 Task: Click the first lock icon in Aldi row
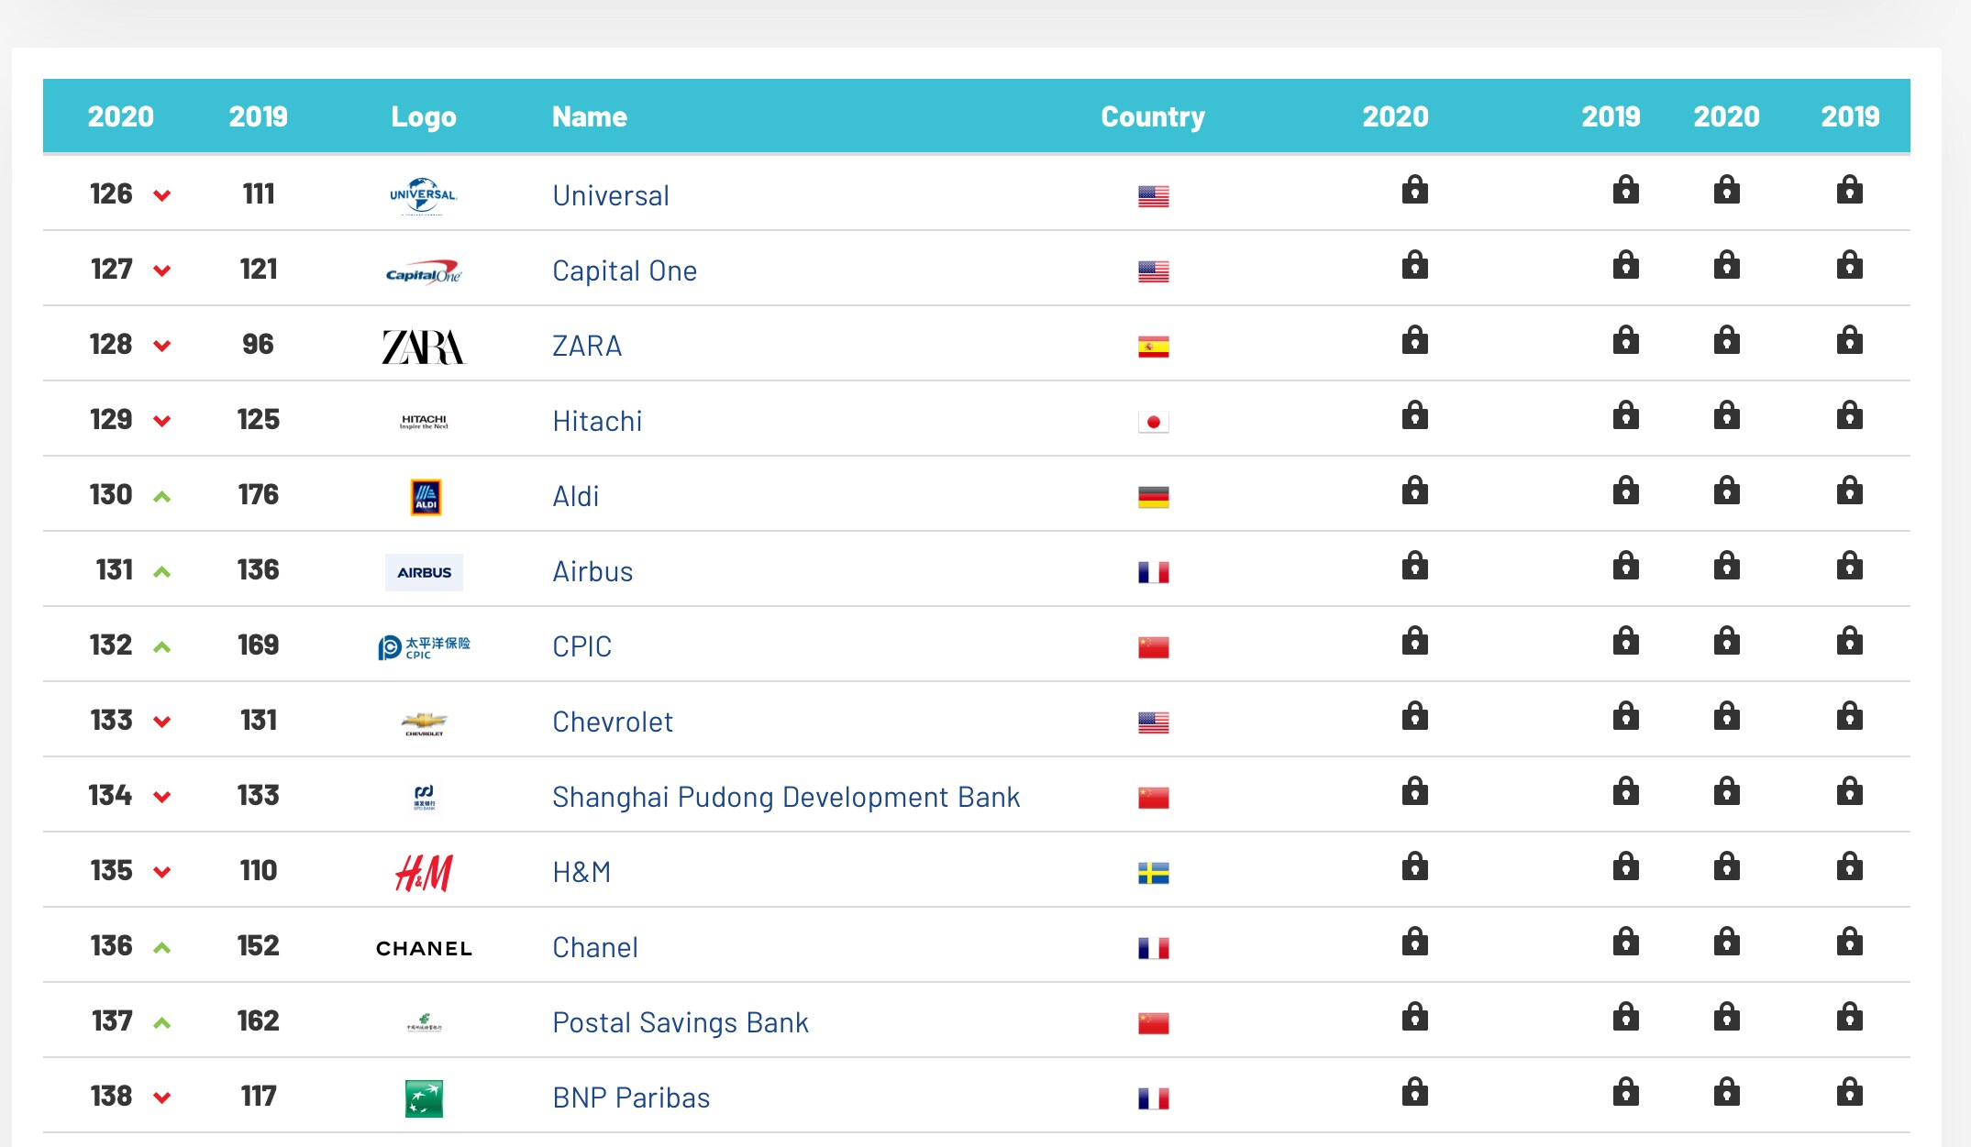click(1415, 490)
